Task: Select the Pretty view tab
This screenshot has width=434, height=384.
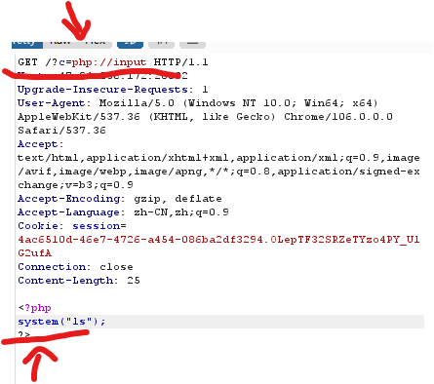Action: point(27,44)
